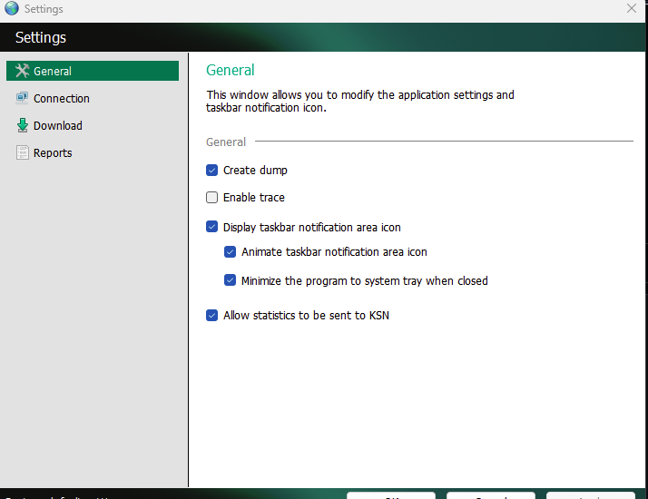Open the Connection settings section
The image size is (648, 499).
point(53,98)
